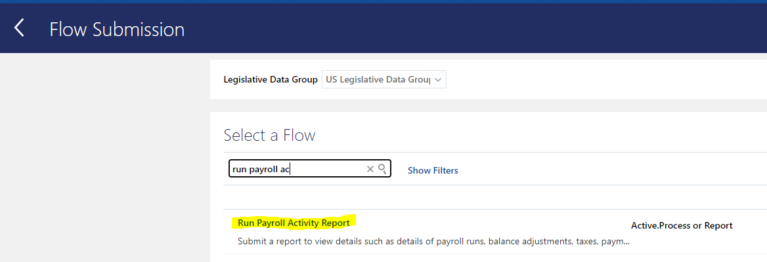Clear the search text with the X icon
The height and width of the screenshot is (262, 767).
coord(370,169)
